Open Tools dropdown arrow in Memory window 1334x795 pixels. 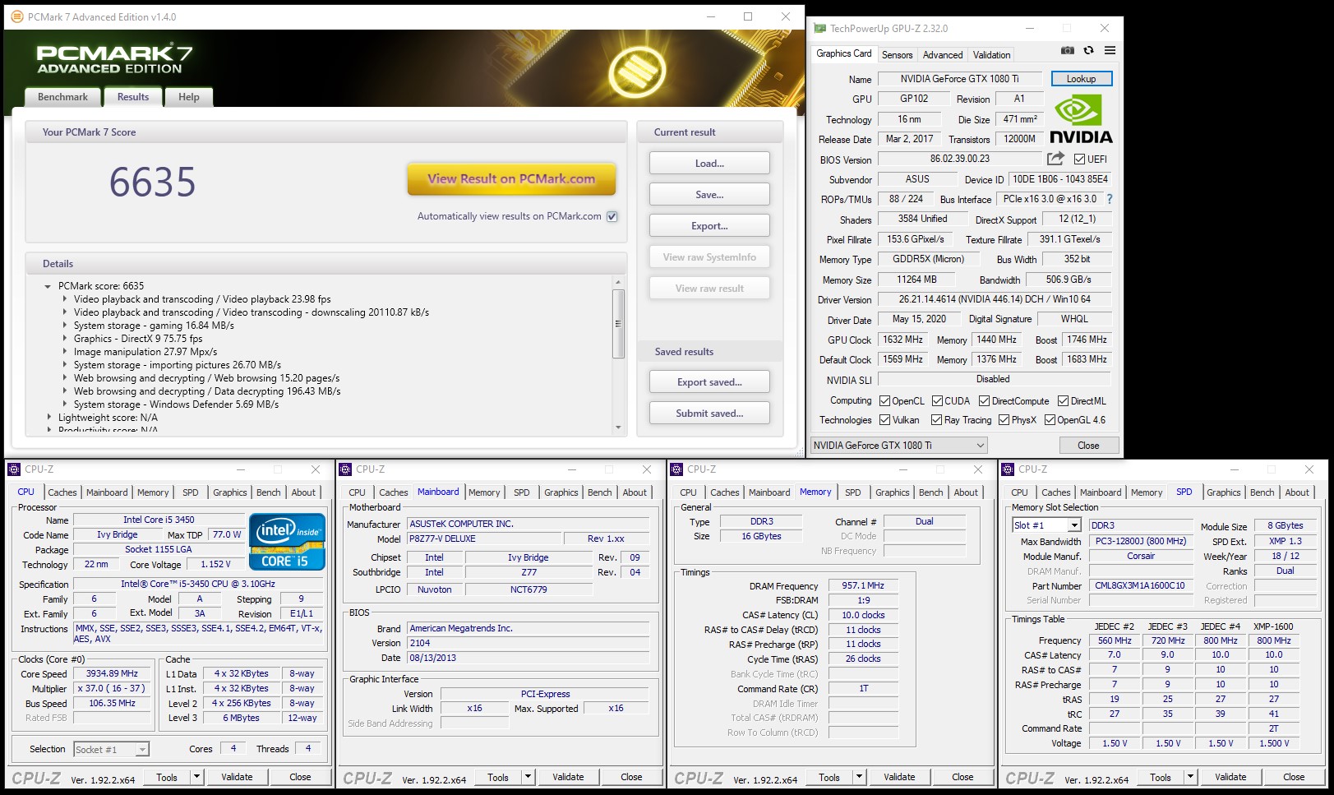[x=859, y=777]
